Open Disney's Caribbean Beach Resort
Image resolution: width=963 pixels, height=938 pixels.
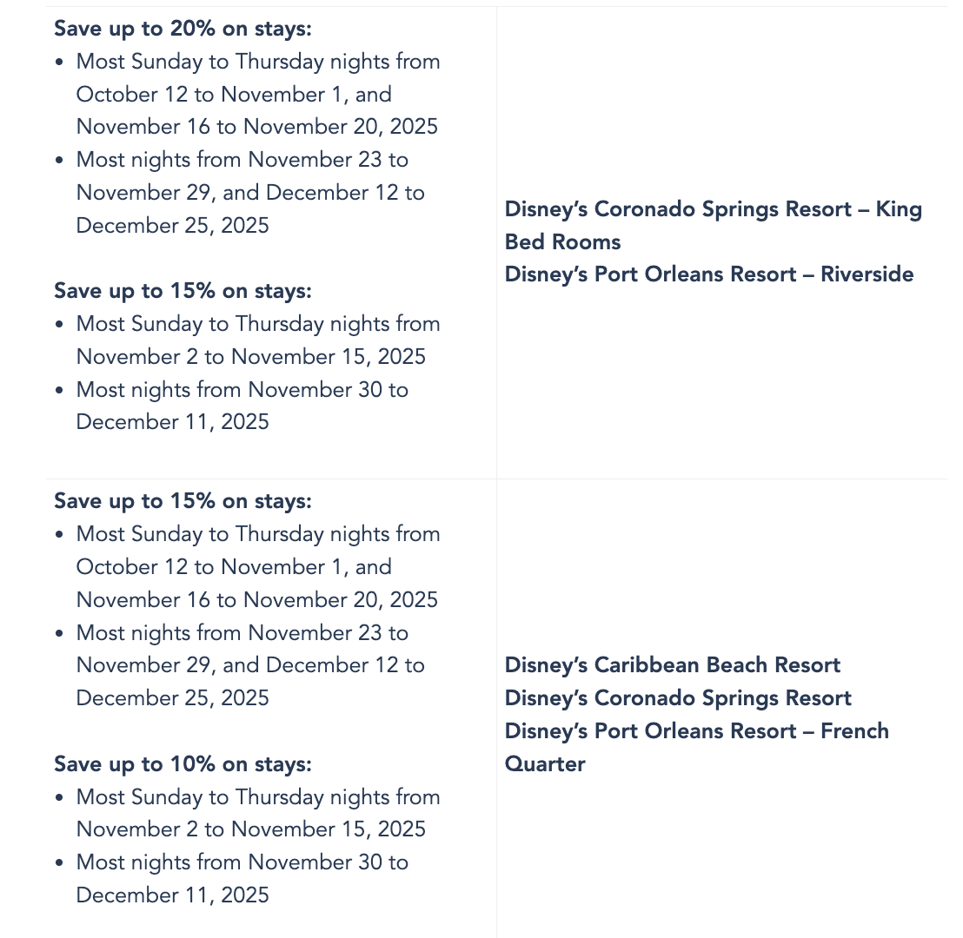pos(673,665)
